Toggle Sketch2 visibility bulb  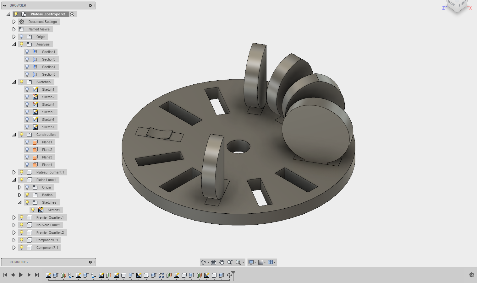27,97
